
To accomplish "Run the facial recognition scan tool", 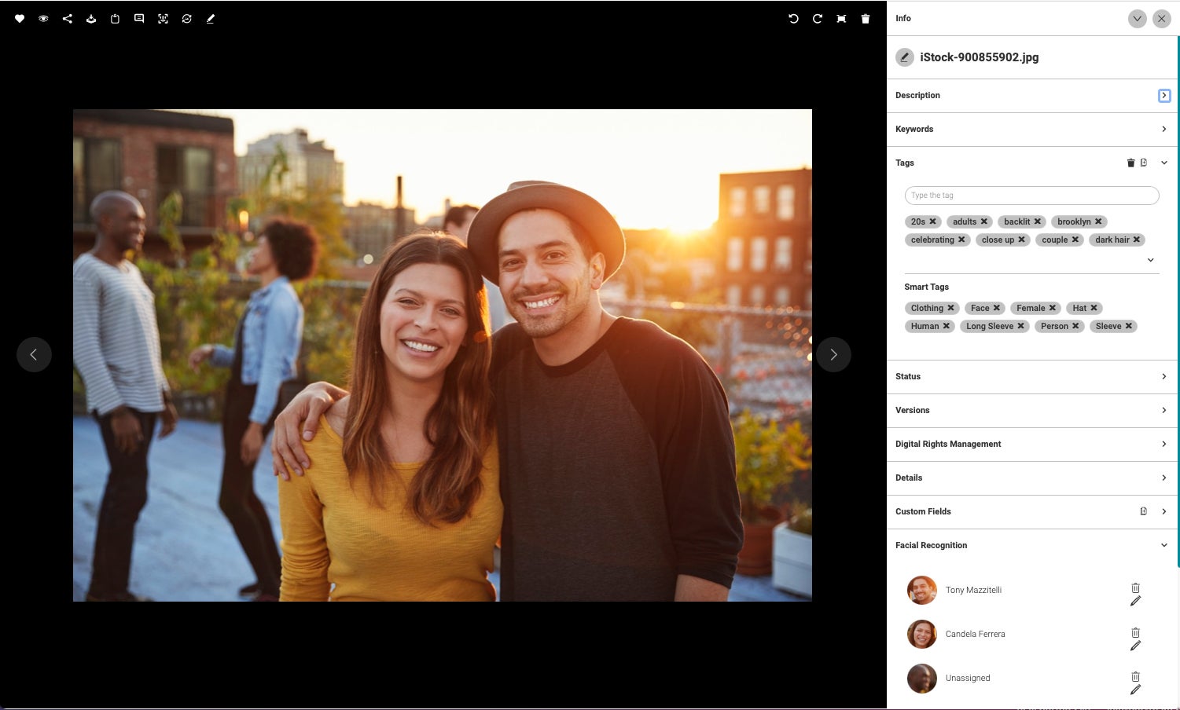I will (x=164, y=18).
